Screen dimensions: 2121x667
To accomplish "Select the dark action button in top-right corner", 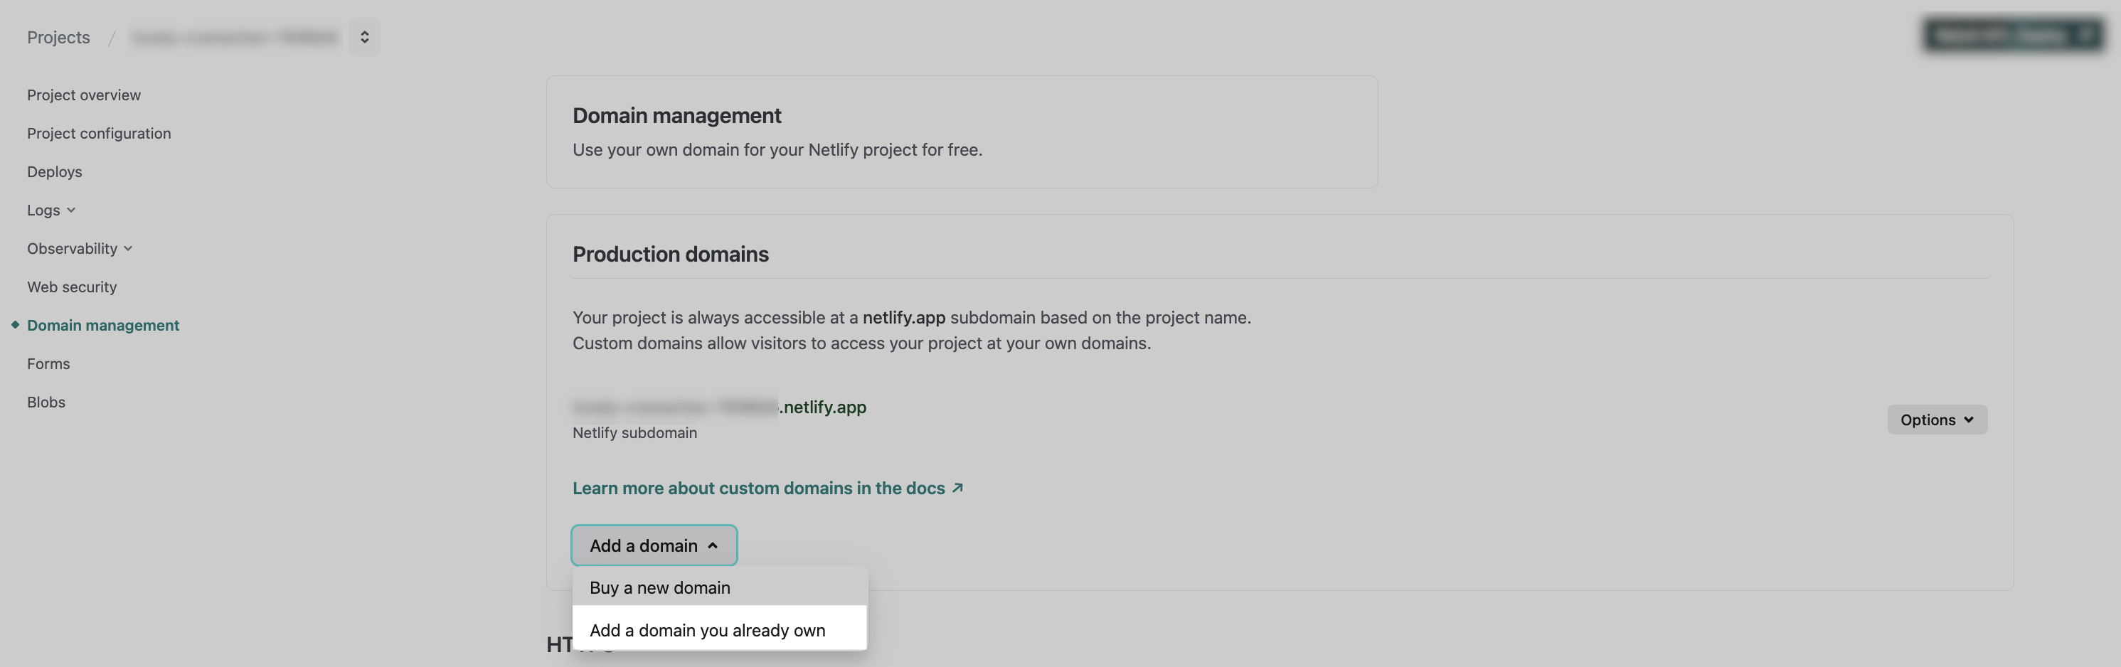I will click(x=2012, y=36).
